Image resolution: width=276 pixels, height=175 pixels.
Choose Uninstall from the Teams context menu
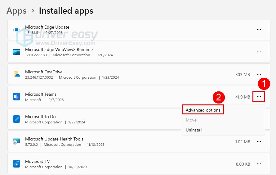pyautogui.click(x=194, y=130)
